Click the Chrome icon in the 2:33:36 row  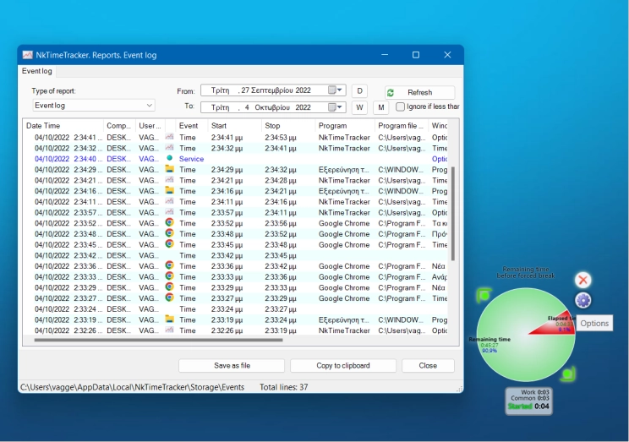tap(170, 265)
